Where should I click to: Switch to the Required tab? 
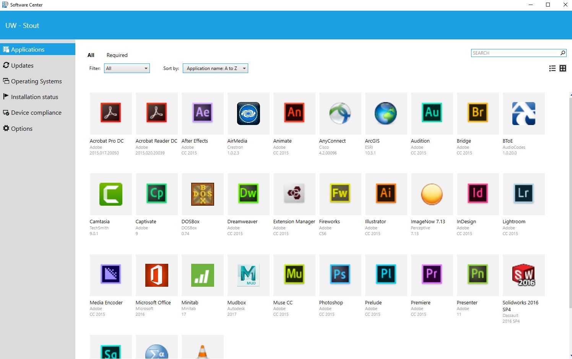117,55
